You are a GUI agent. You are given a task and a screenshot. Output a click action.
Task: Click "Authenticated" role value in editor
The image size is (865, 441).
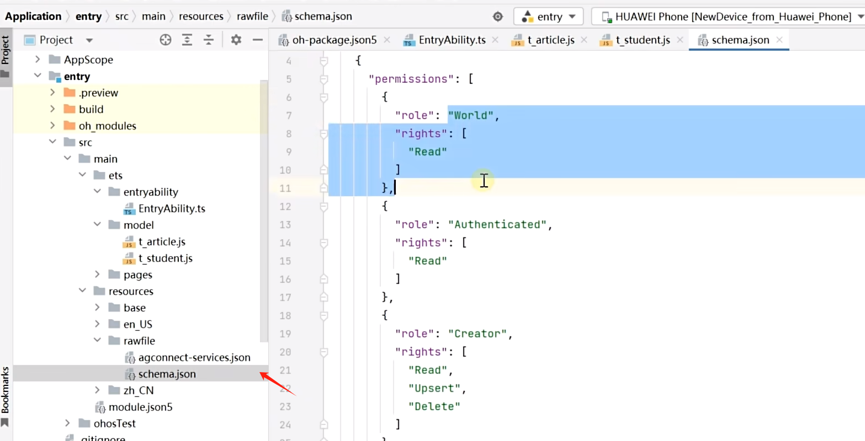pos(496,224)
